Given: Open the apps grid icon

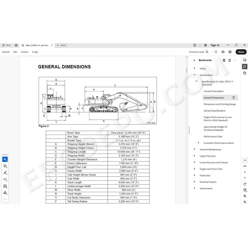Looking at the screenshot, I should 205,45.
